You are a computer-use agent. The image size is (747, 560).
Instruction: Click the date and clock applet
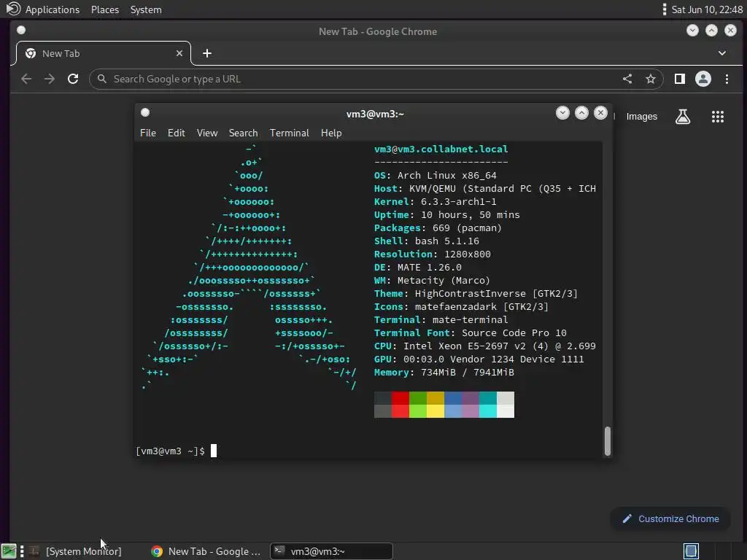[x=707, y=9]
